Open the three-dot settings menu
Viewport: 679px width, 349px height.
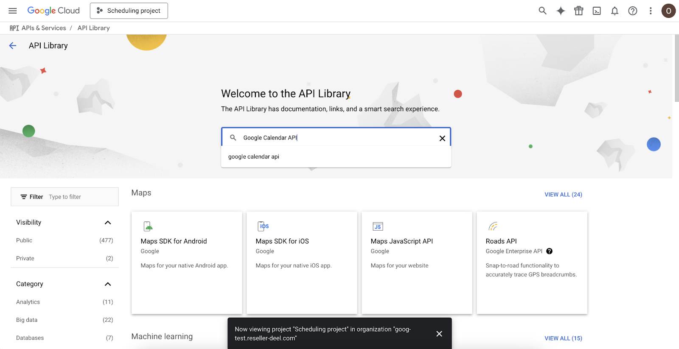651,11
